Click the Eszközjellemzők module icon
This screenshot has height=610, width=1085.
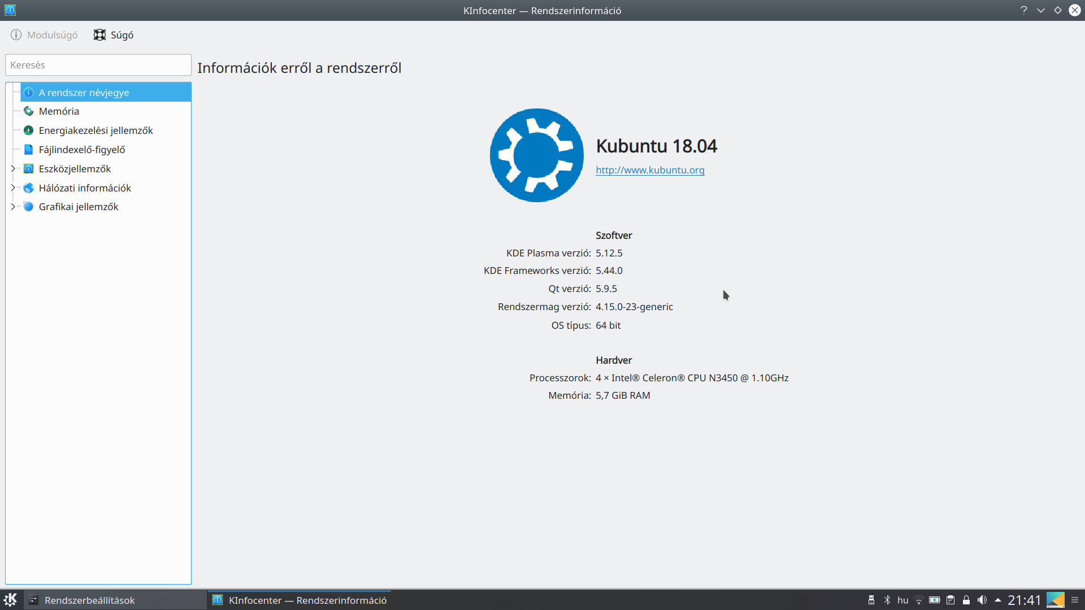tap(29, 169)
